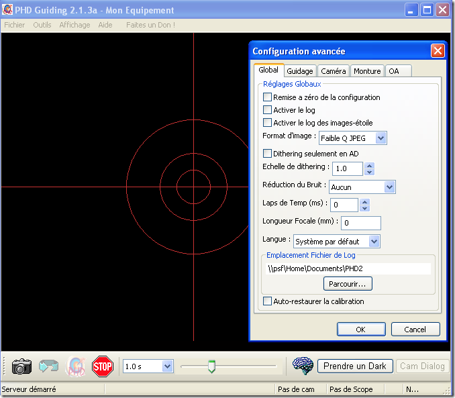Switch to the Caméra tab
Screen dimensions: 455x398
[334, 71]
